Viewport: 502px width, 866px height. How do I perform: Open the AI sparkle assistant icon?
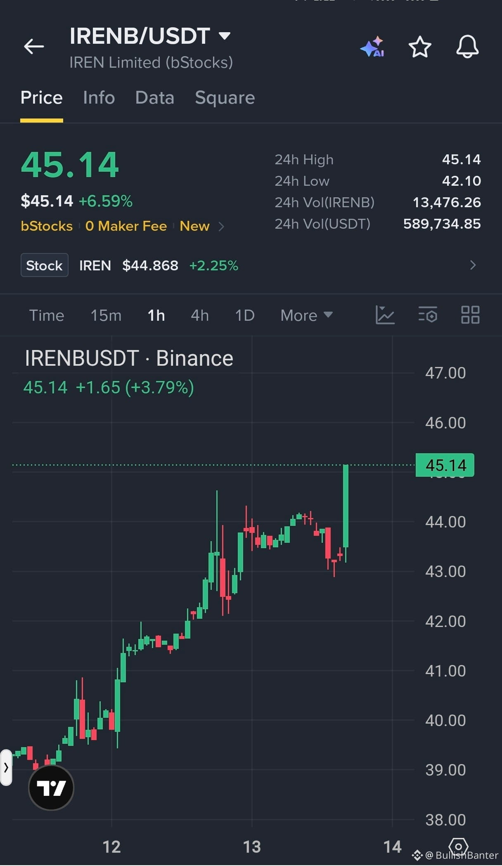pyautogui.click(x=373, y=47)
